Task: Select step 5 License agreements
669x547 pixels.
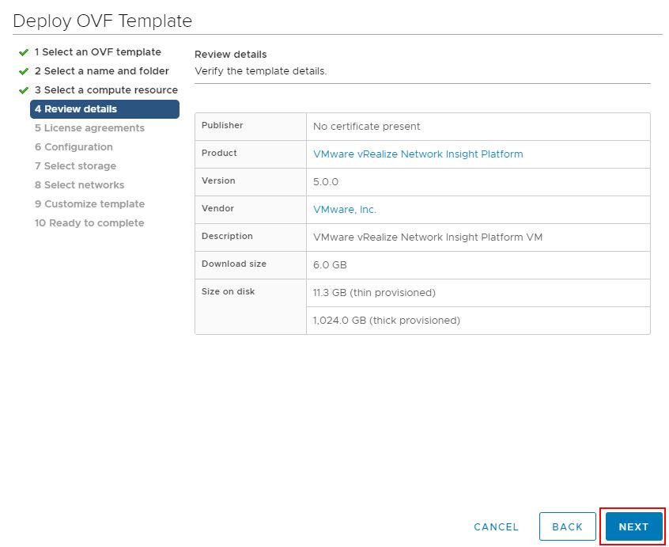Action: click(x=89, y=128)
